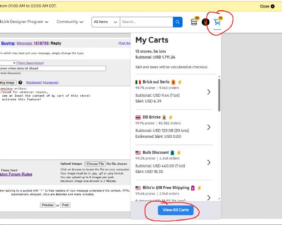
Task: Click the blue search magnifier button
Action: (178, 22)
